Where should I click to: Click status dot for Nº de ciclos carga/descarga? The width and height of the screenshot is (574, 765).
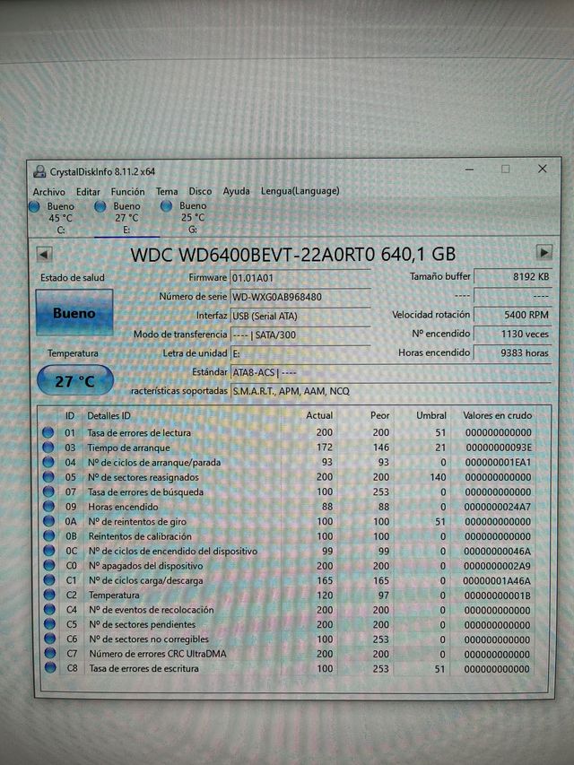49,580
